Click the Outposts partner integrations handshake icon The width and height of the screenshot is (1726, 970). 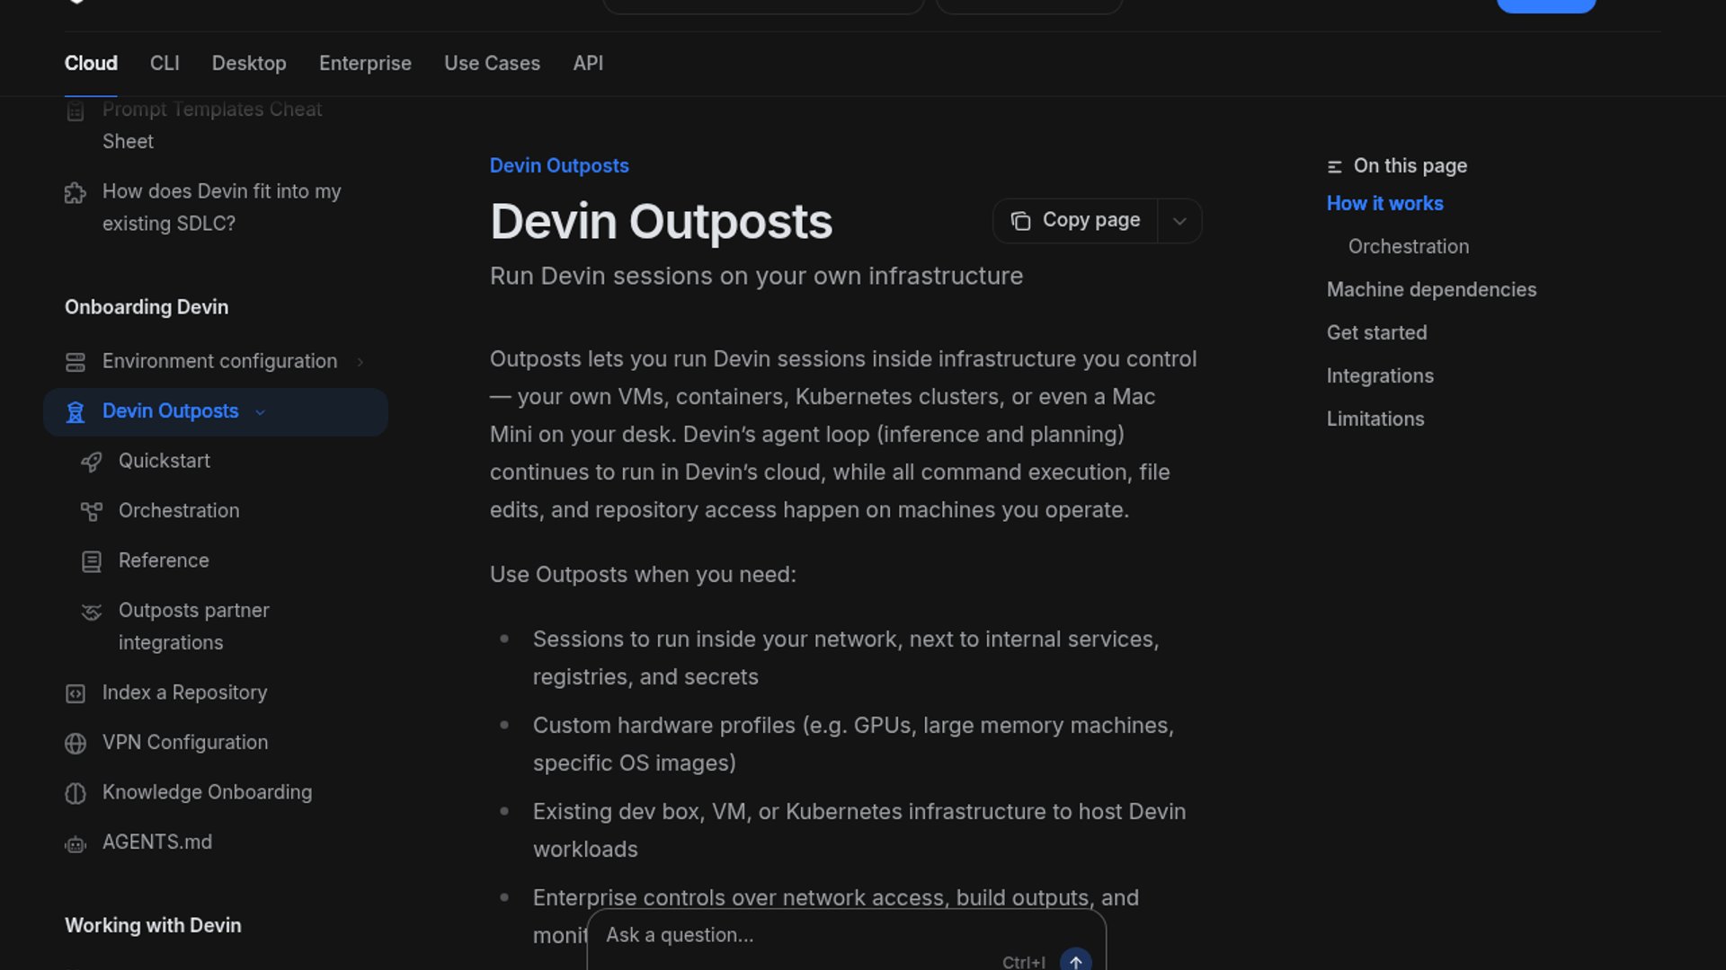pos(92,612)
